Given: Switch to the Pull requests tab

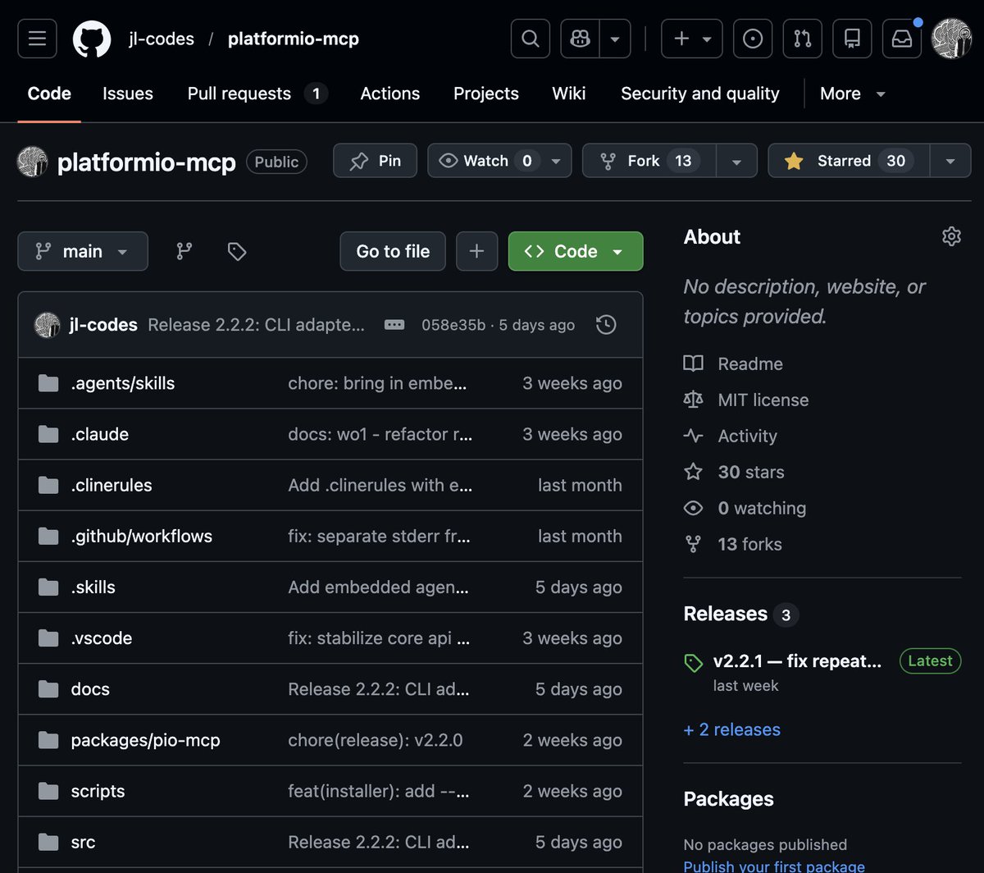Looking at the screenshot, I should [257, 94].
